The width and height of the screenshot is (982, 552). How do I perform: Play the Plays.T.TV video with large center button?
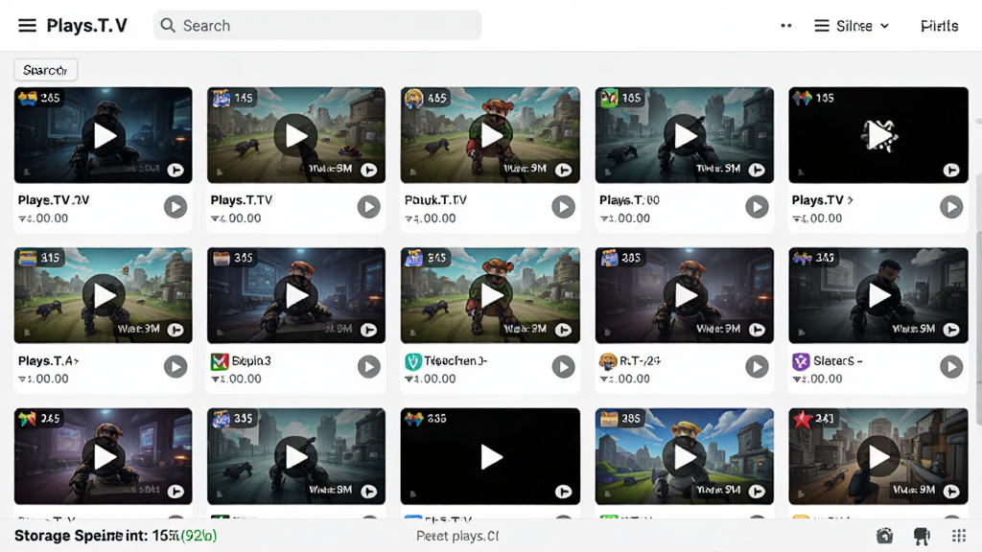pos(295,135)
